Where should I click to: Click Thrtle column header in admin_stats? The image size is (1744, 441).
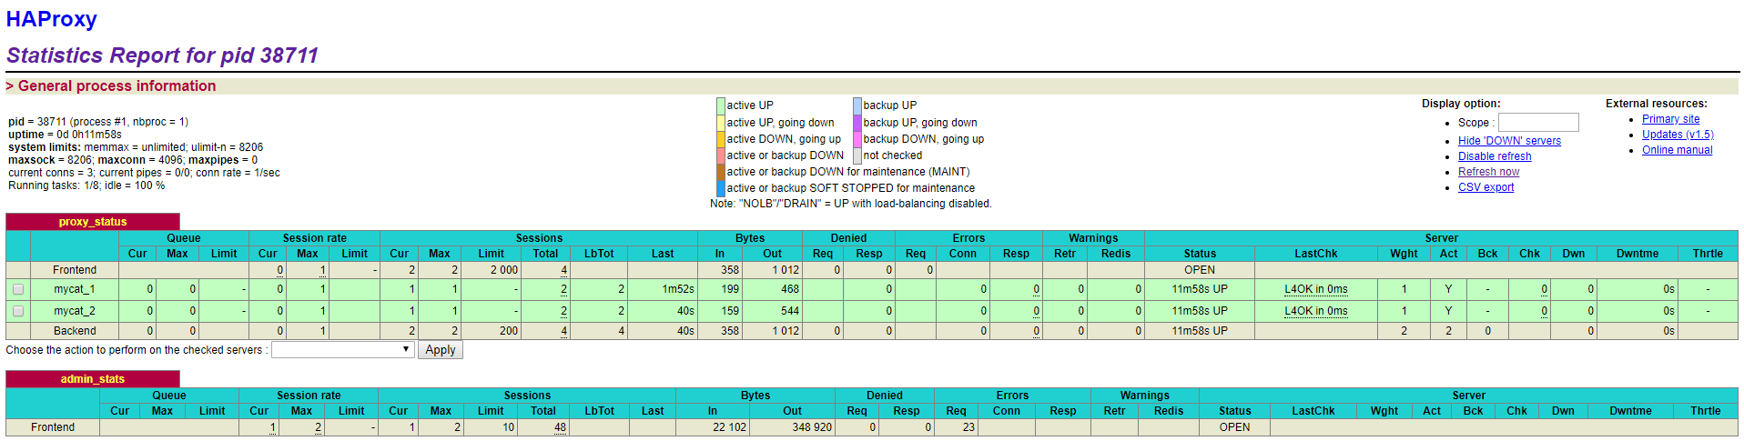pyautogui.click(x=1706, y=411)
